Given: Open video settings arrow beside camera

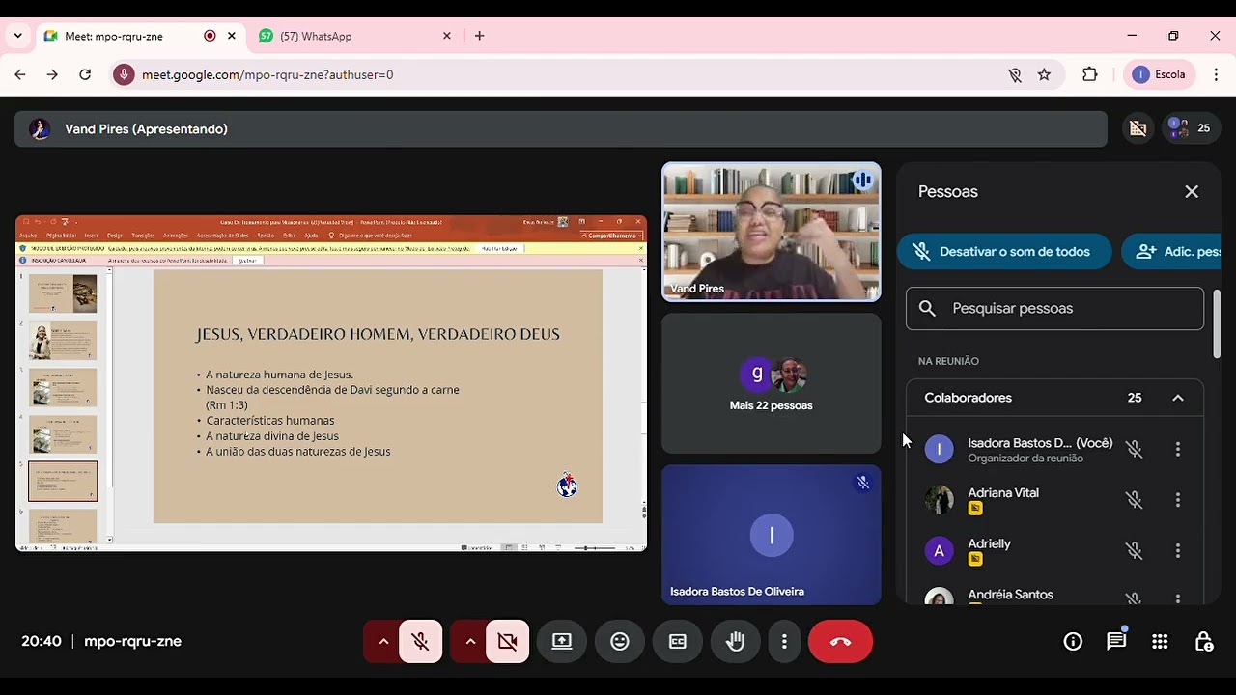Looking at the screenshot, I should 470,641.
